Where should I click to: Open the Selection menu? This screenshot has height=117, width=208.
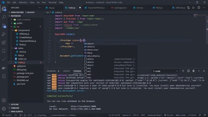[x=23, y=2]
